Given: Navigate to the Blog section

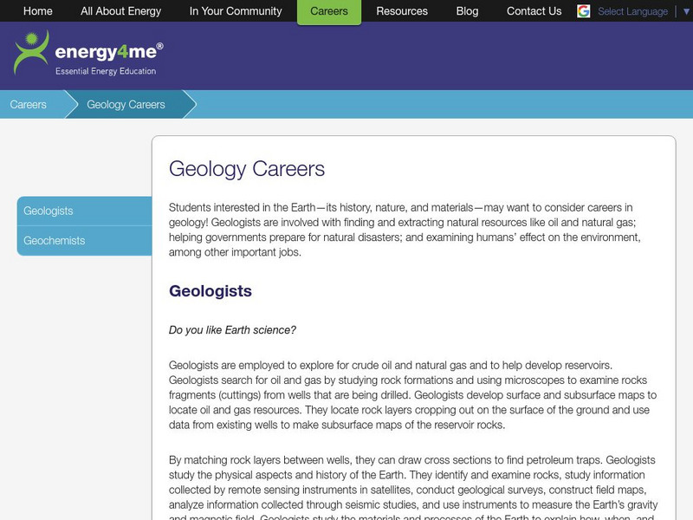Looking at the screenshot, I should (467, 12).
